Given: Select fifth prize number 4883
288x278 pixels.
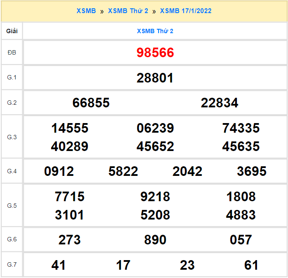Looking at the screenshot, I should pyautogui.click(x=241, y=215).
